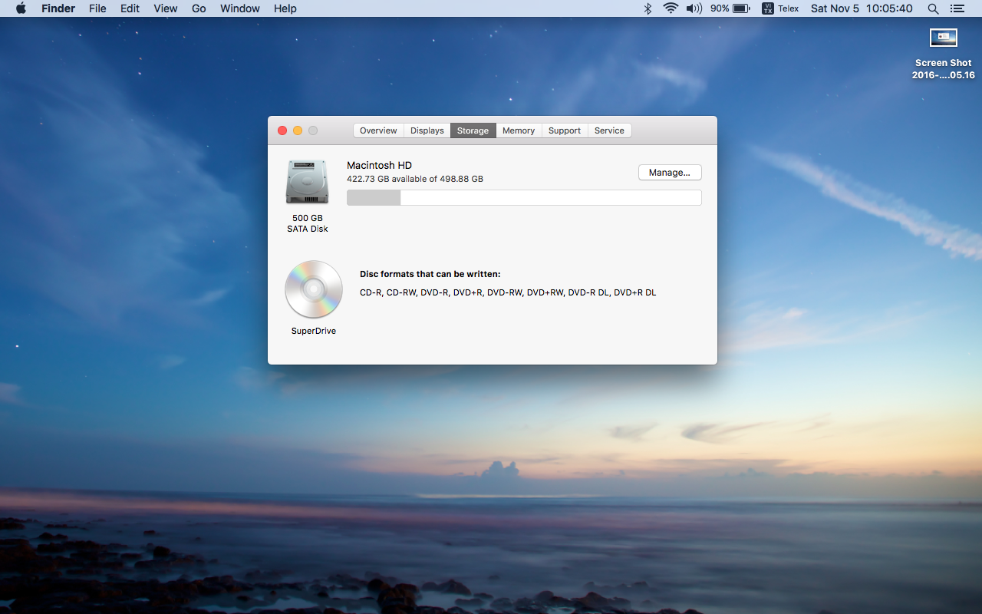The height and width of the screenshot is (614, 982).
Task: Click the Bluetooth status icon
Action: click(x=648, y=8)
